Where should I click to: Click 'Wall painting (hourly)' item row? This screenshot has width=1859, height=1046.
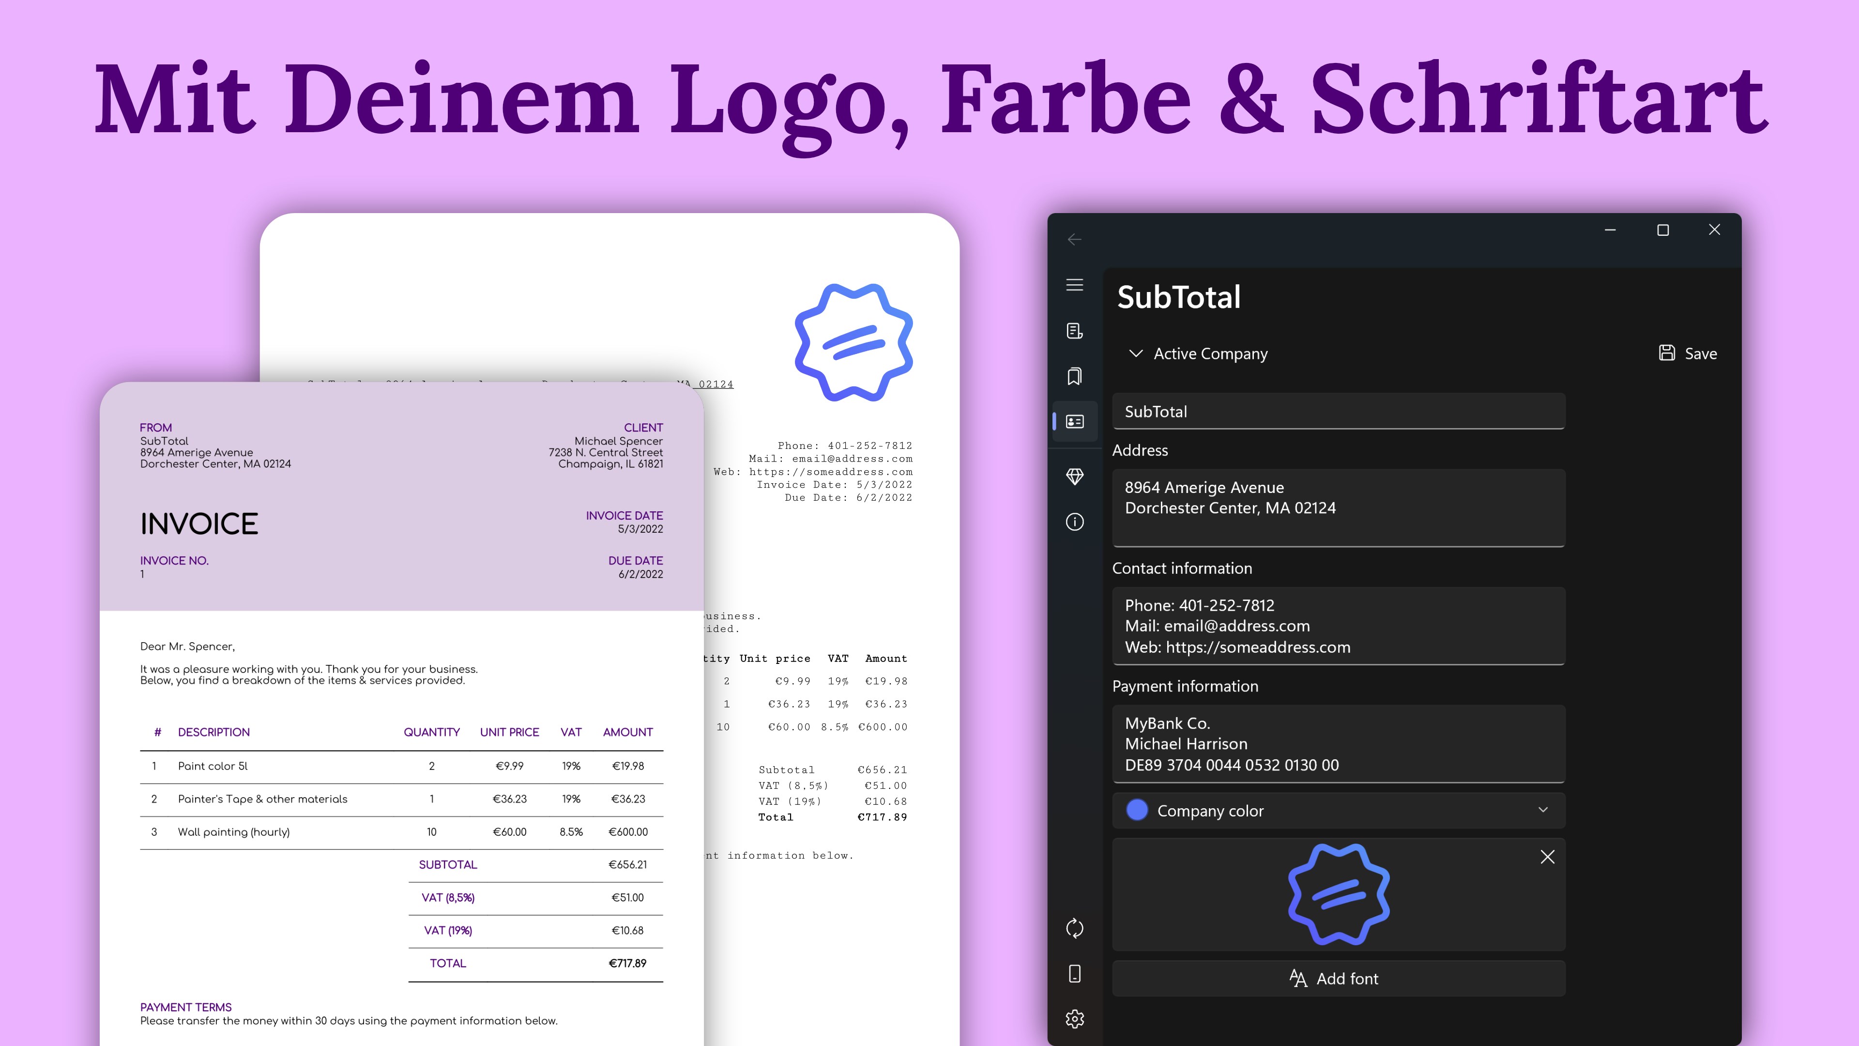click(401, 832)
